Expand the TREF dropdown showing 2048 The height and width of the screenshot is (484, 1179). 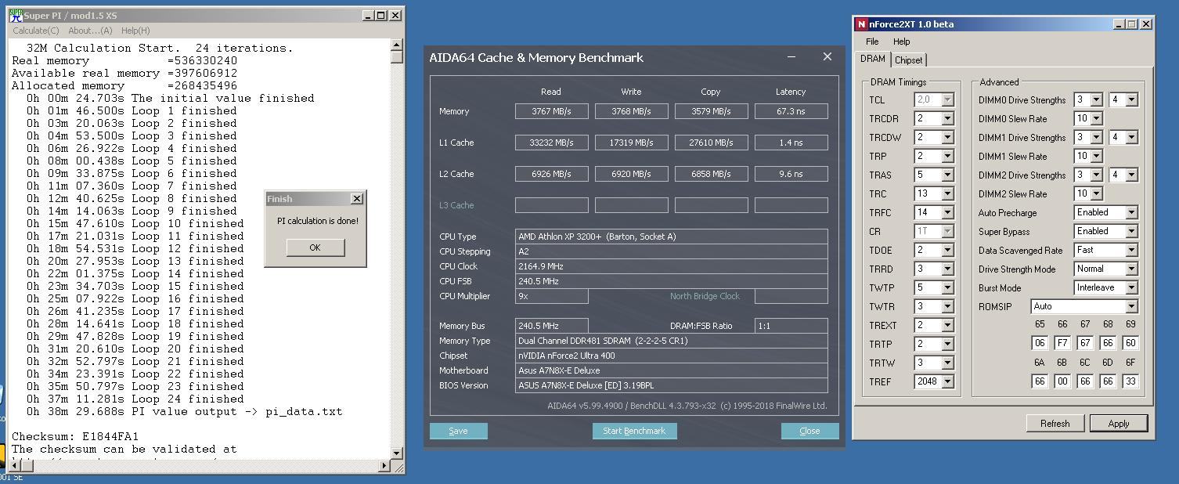point(947,381)
